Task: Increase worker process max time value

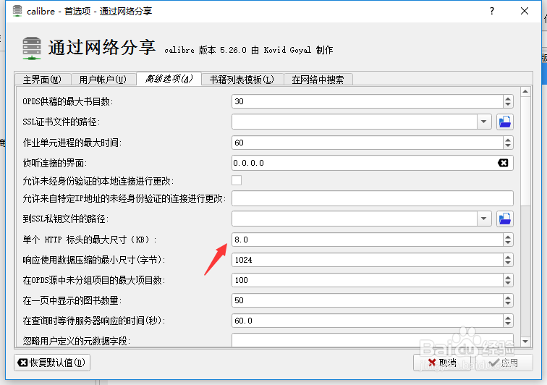Action: pyautogui.click(x=508, y=140)
